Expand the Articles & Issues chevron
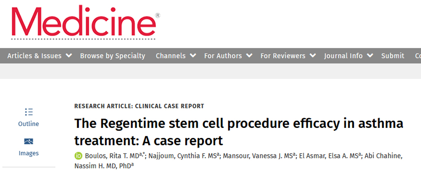Viewport: 421px width, 175px height. pos(69,56)
